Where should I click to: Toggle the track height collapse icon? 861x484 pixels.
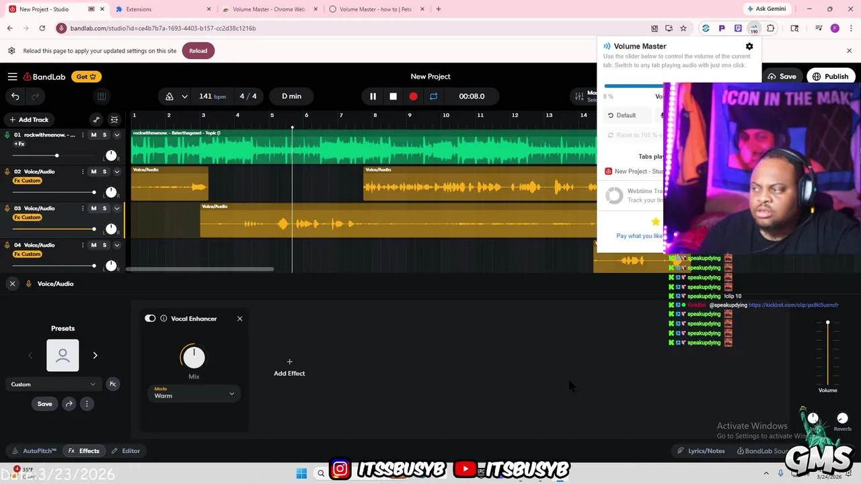pos(114,120)
